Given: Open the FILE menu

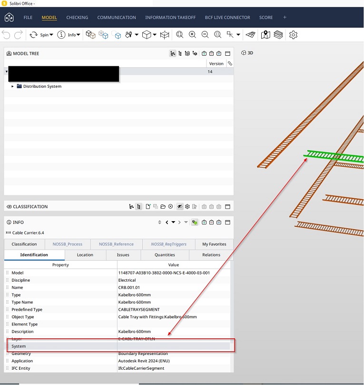Looking at the screenshot, I should coord(28,18).
